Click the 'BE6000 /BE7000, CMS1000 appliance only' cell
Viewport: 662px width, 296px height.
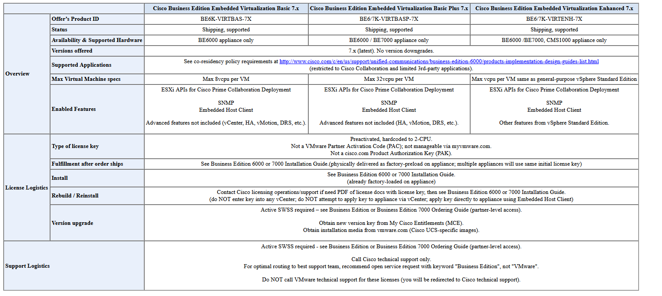point(554,40)
